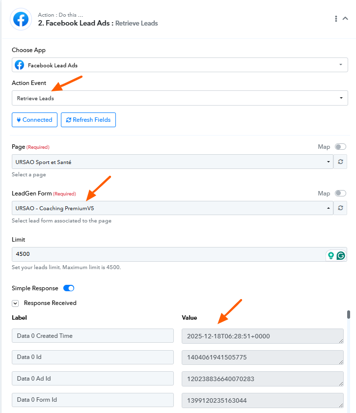356x413 pixels.
Task: Open the Choose App dropdown
Action: tap(180, 65)
